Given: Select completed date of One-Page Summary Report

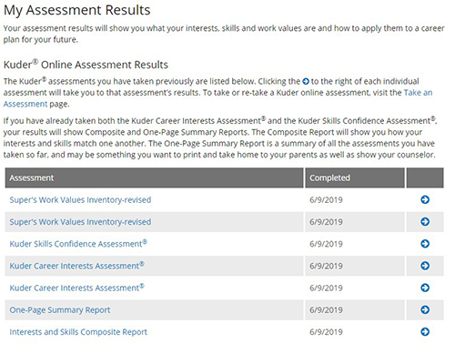Looking at the screenshot, I should pyautogui.click(x=326, y=310).
